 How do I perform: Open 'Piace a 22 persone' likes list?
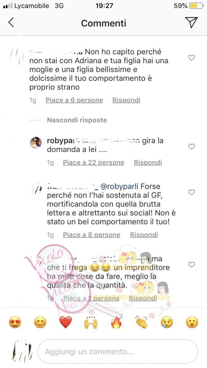click(x=93, y=163)
